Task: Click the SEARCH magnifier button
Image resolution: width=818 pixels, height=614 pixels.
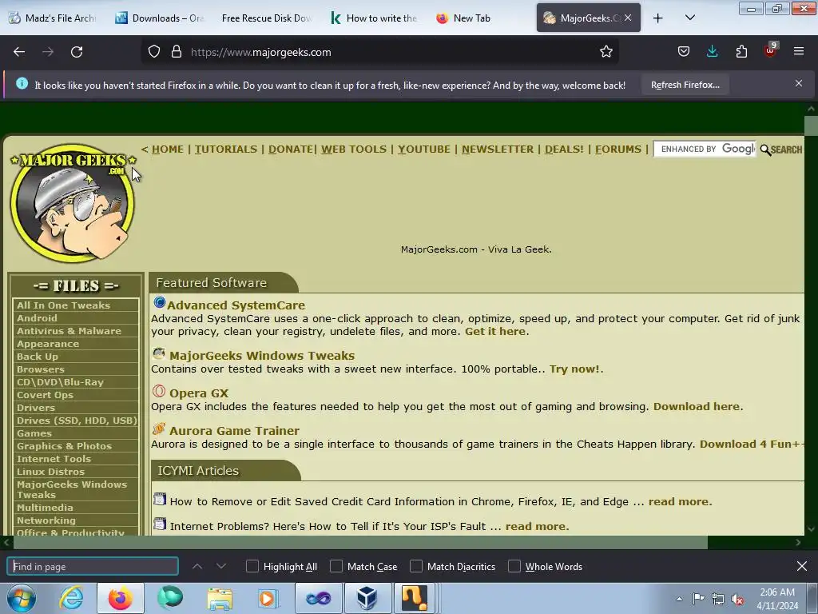Action: tap(781, 150)
